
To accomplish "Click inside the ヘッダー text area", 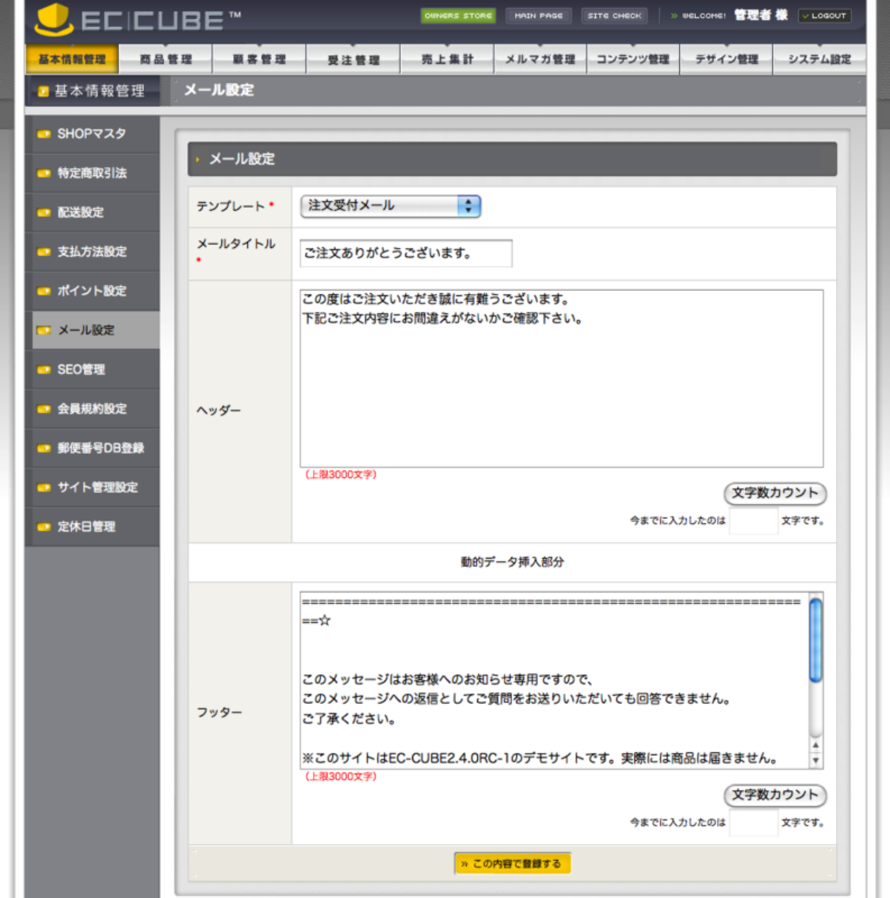I will pyautogui.click(x=561, y=379).
